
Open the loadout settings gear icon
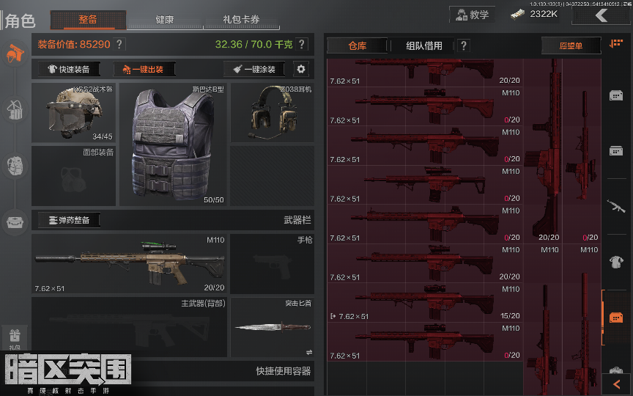301,69
